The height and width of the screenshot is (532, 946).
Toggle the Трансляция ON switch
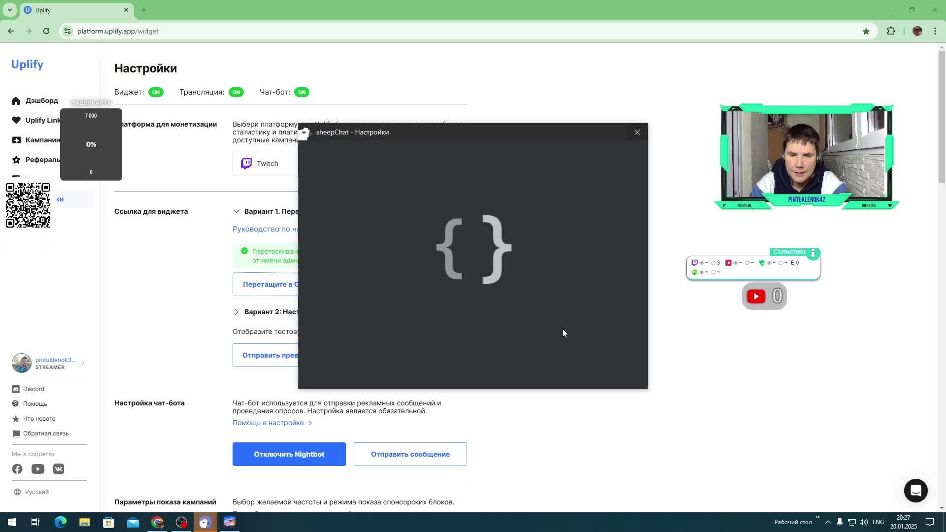pyautogui.click(x=236, y=92)
